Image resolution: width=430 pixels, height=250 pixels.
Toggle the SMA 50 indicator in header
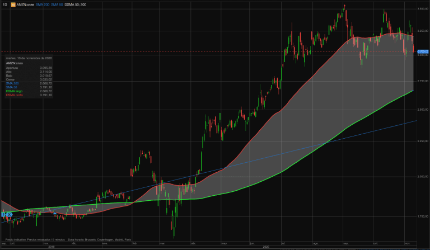[x=59, y=4]
